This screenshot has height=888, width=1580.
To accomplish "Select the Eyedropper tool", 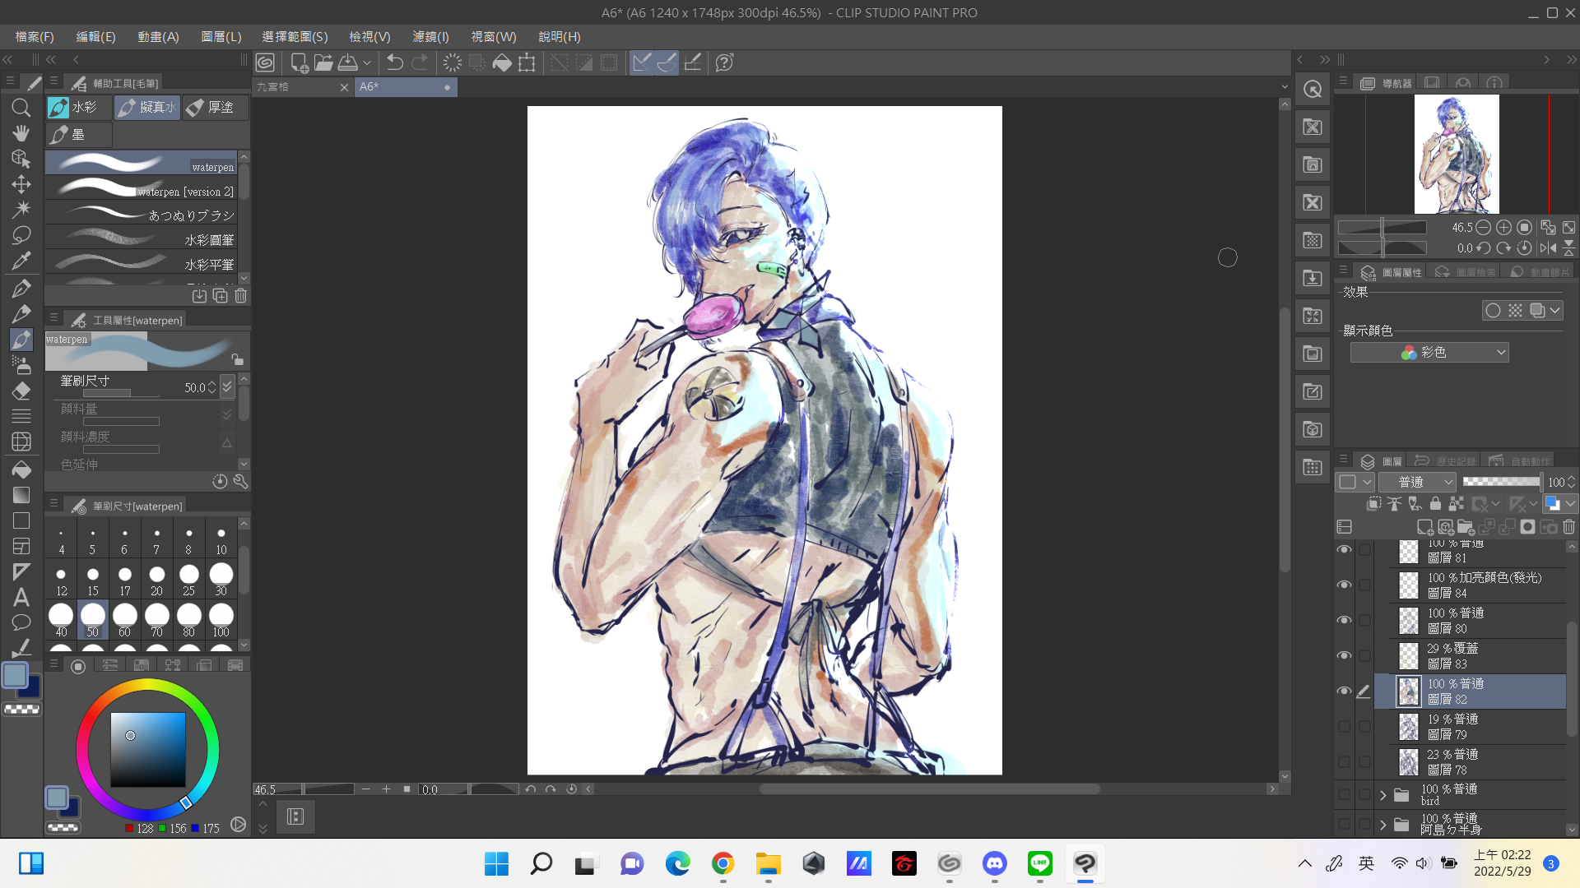I will tap(21, 261).
